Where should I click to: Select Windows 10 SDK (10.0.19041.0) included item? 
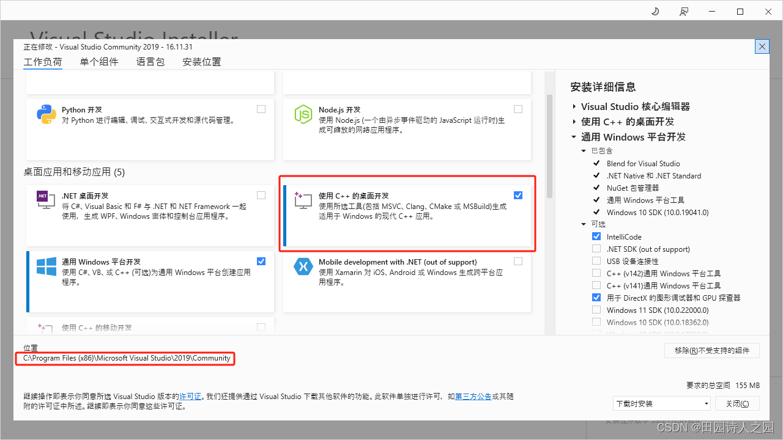pos(658,212)
